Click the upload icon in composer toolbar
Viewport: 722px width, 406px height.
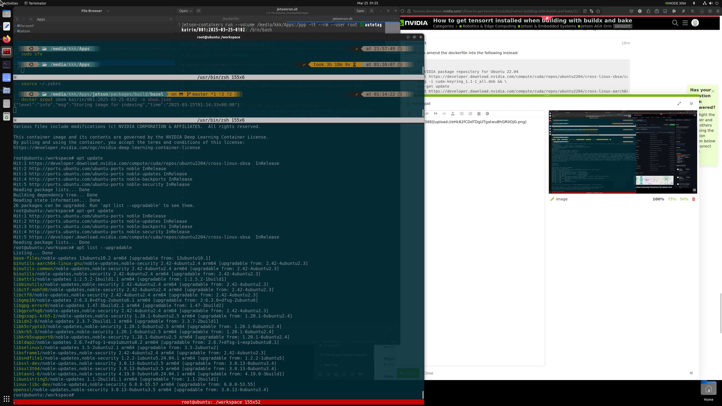[x=453, y=114]
